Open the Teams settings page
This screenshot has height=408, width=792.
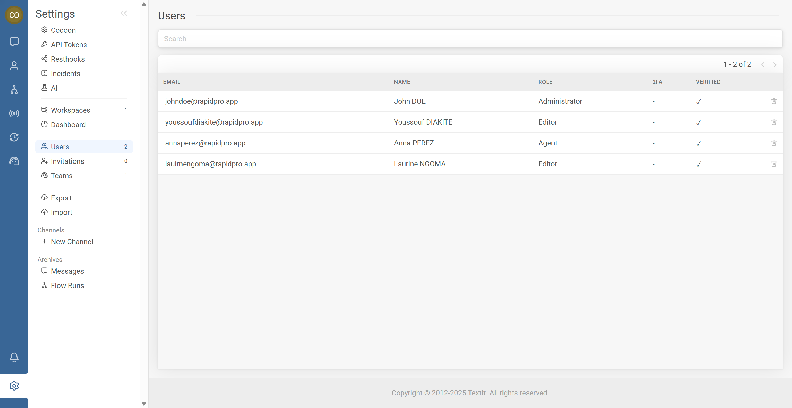[x=62, y=176]
